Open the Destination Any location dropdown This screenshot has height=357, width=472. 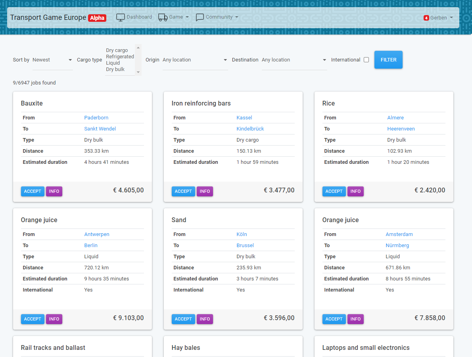click(294, 60)
